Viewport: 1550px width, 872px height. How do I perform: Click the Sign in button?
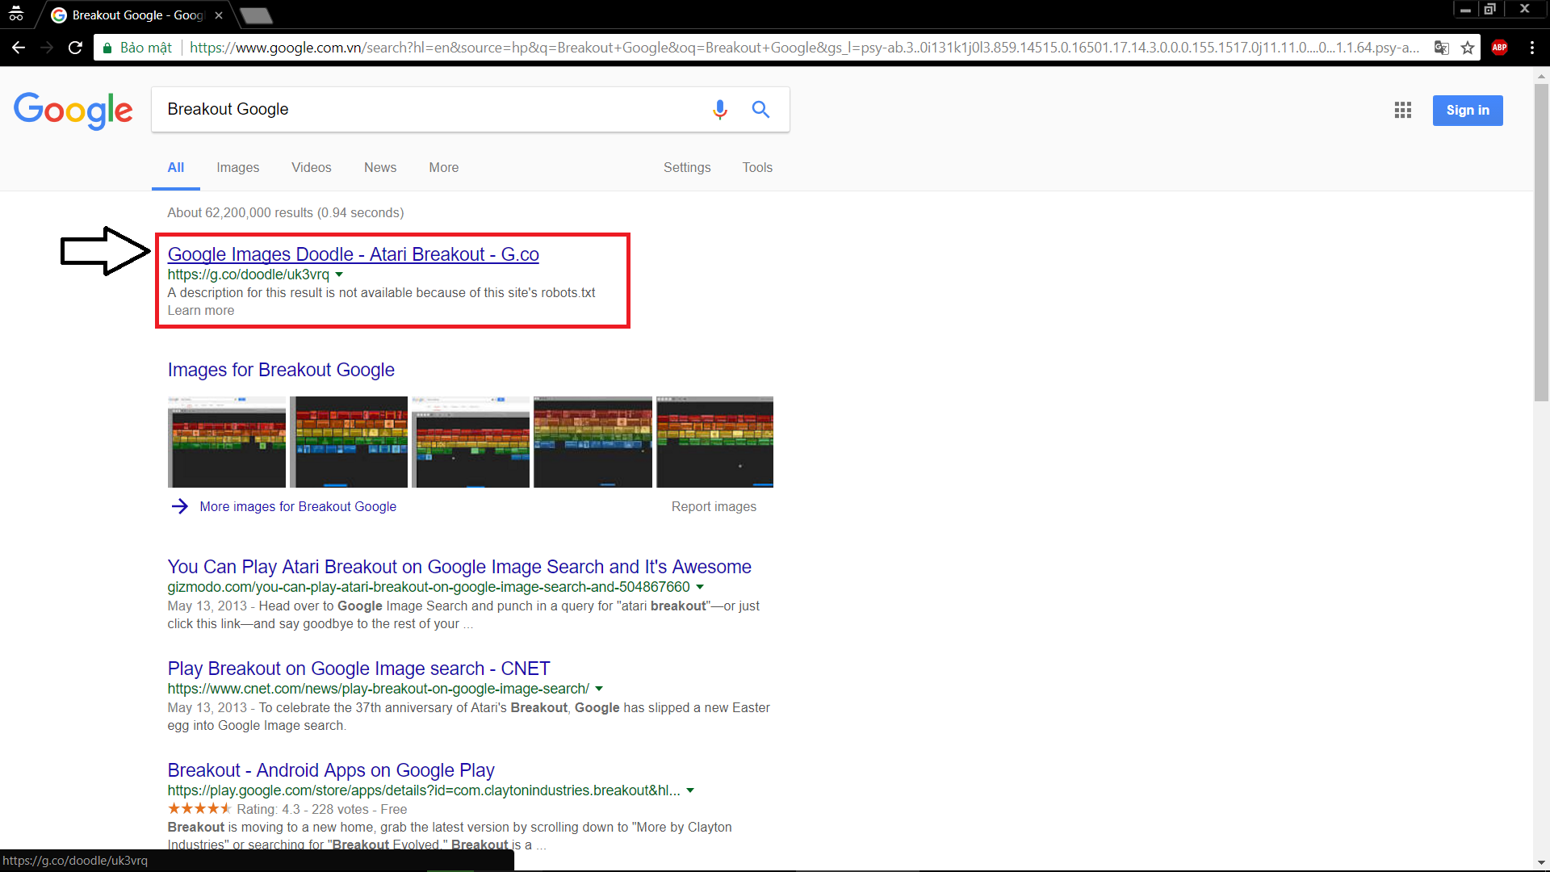[x=1467, y=111]
